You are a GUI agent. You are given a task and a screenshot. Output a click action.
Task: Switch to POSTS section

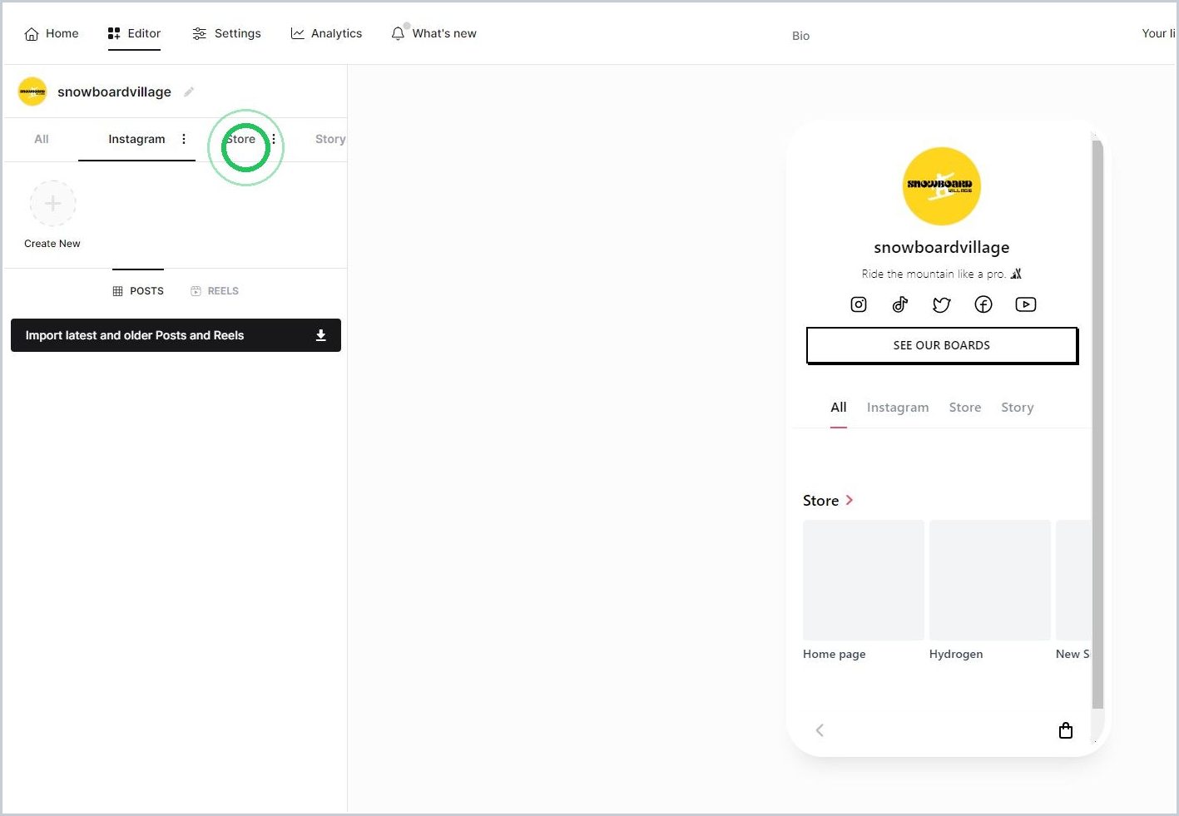[x=138, y=291]
